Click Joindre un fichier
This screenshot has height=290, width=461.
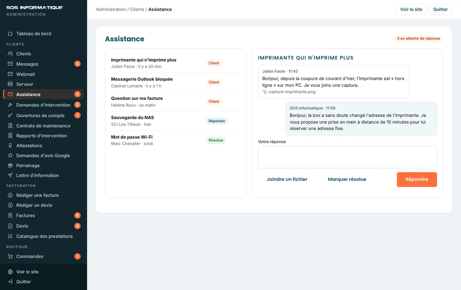pyautogui.click(x=287, y=179)
